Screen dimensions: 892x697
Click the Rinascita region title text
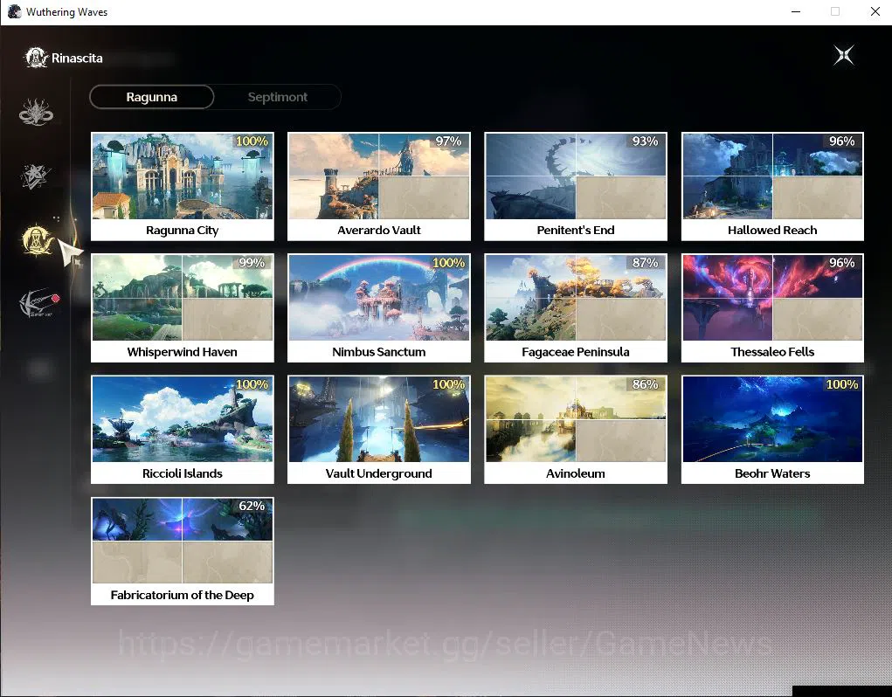[x=77, y=58]
